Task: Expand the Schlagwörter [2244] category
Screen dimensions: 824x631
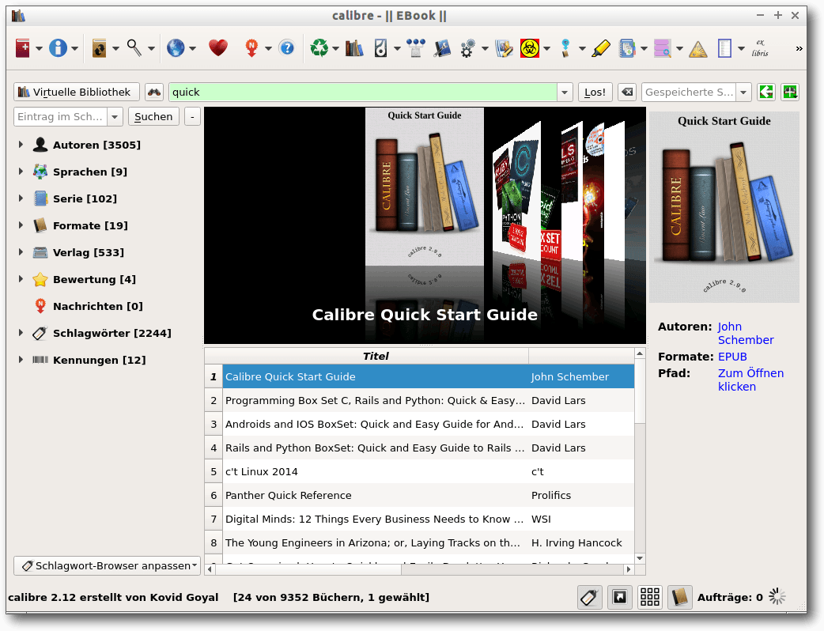Action: 21,333
